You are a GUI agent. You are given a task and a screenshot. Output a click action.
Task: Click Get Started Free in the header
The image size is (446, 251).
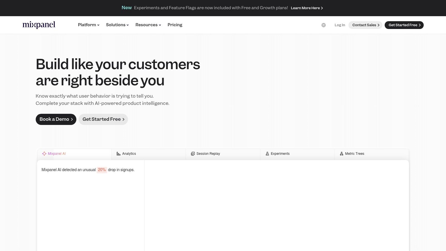click(x=404, y=25)
